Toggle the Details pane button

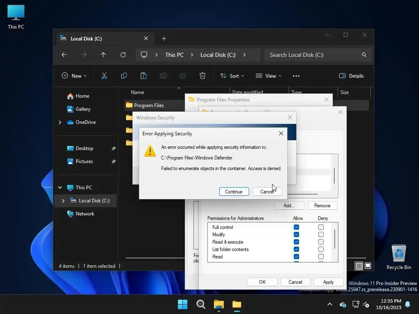pyautogui.click(x=351, y=76)
